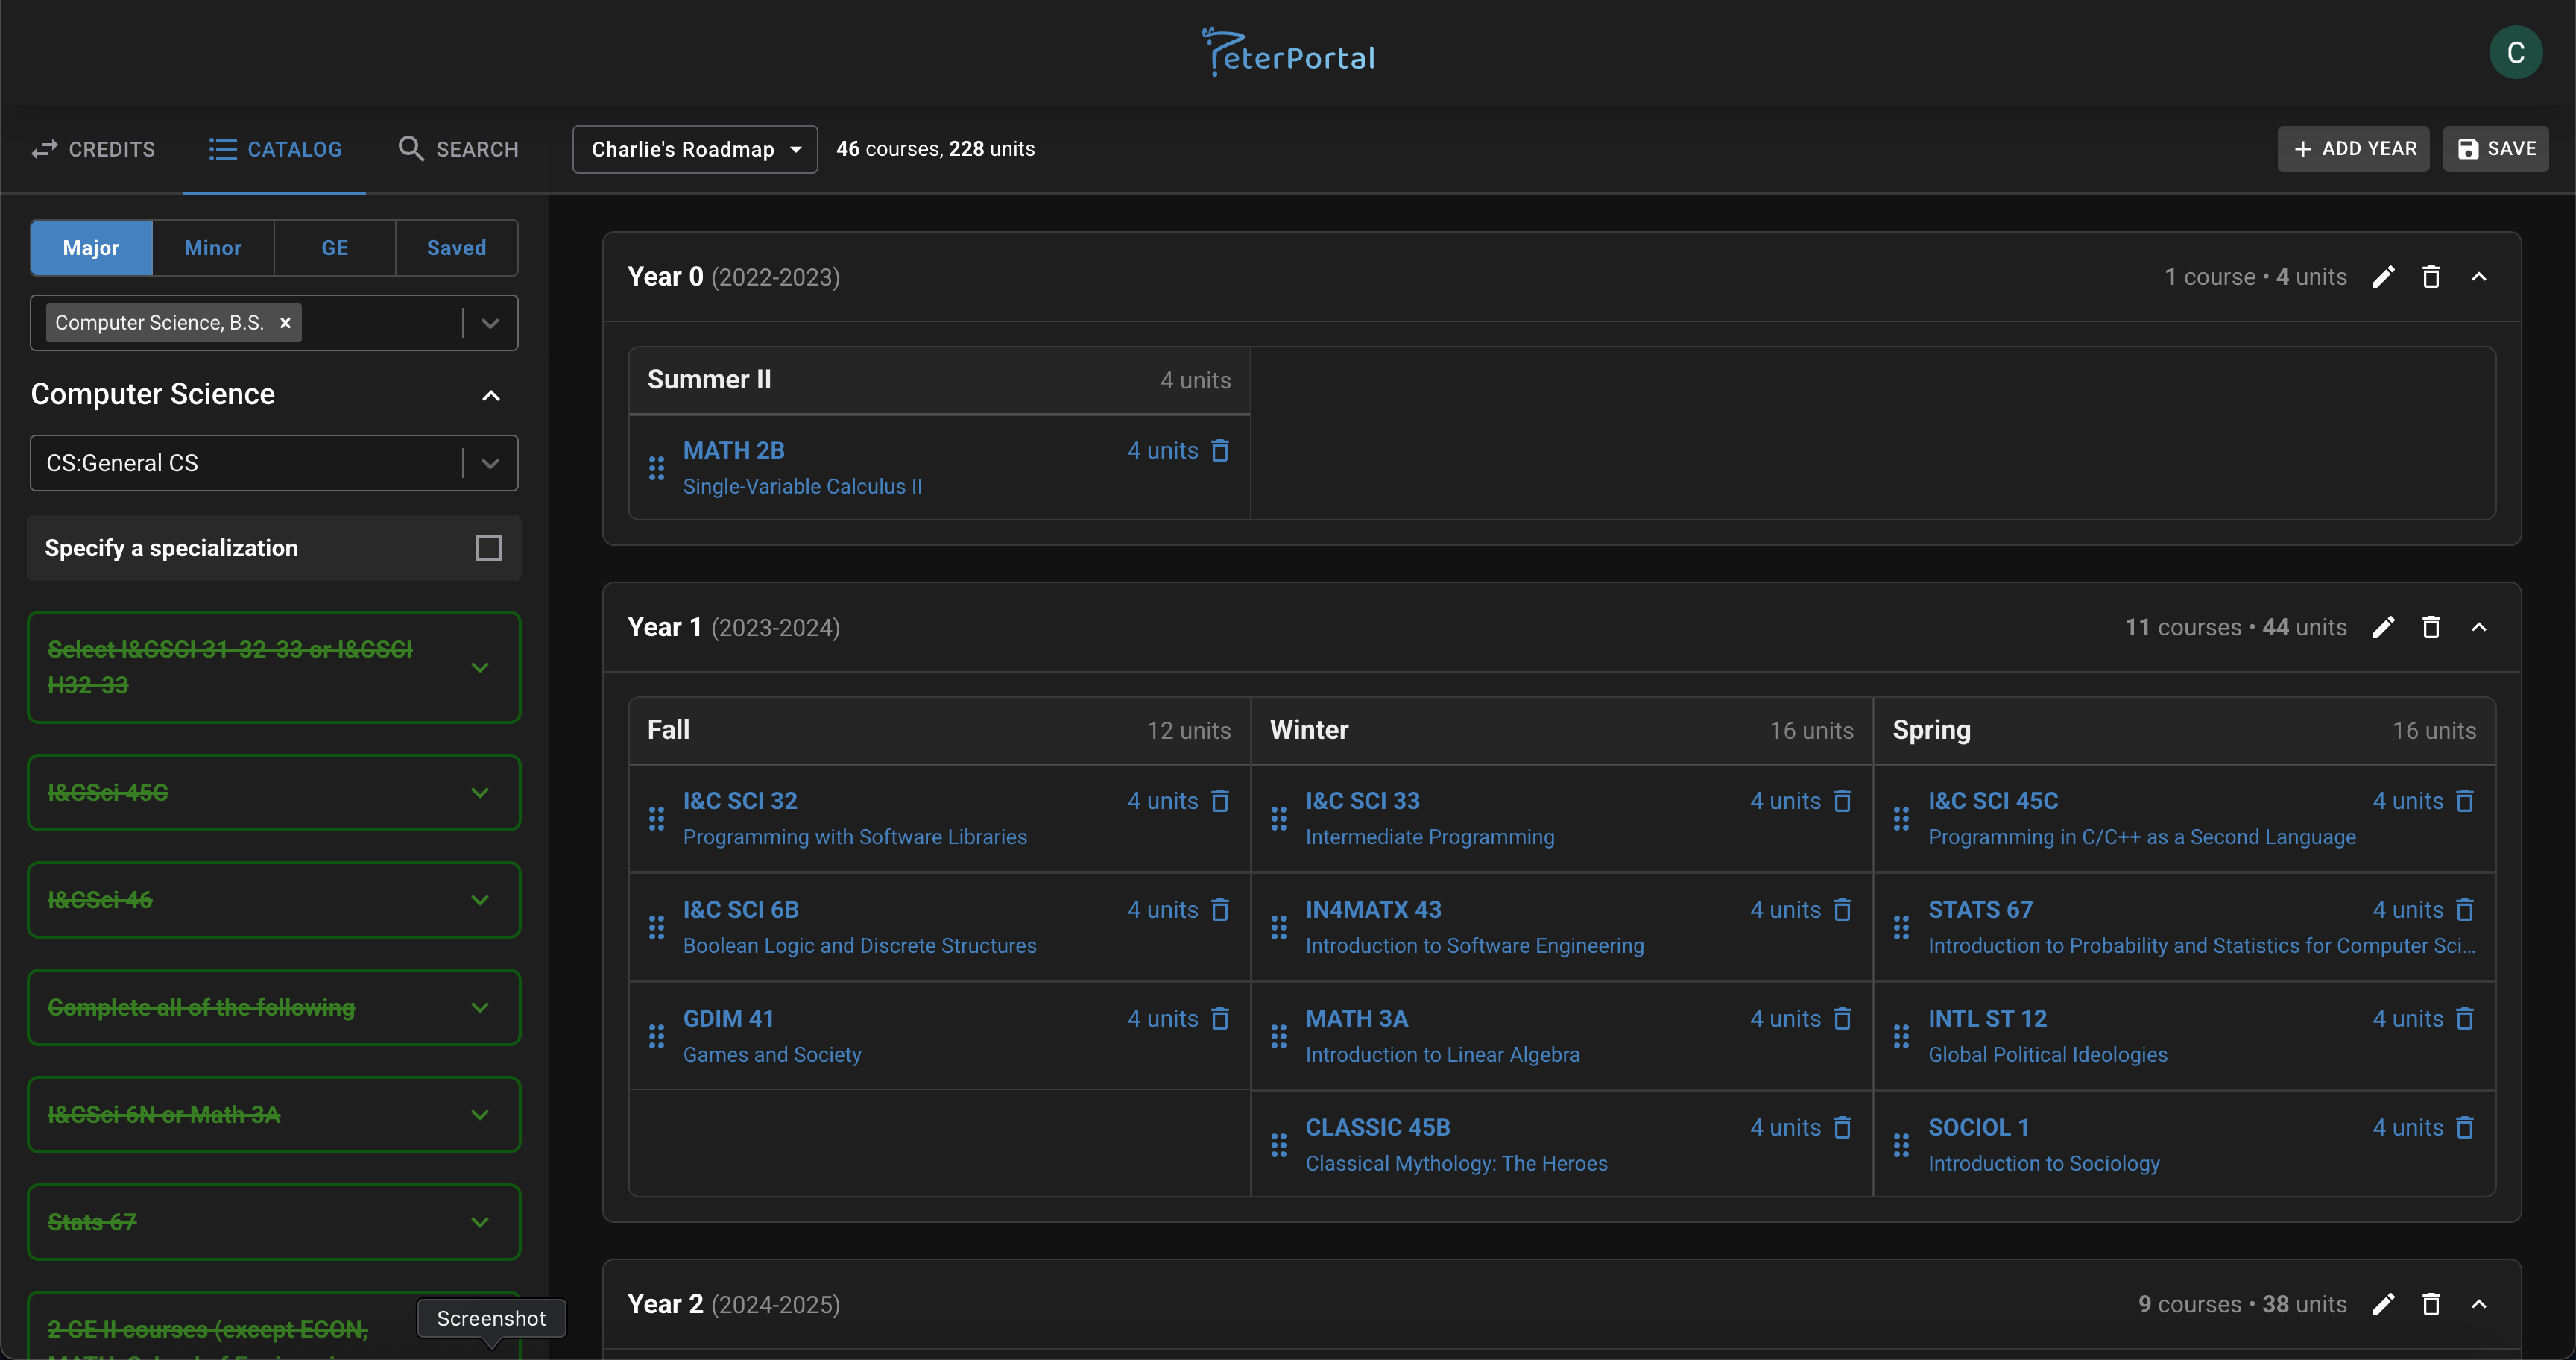Image resolution: width=2576 pixels, height=1360 pixels.
Task: Delete Year 1 using its trash icon
Action: pyautogui.click(x=2431, y=627)
